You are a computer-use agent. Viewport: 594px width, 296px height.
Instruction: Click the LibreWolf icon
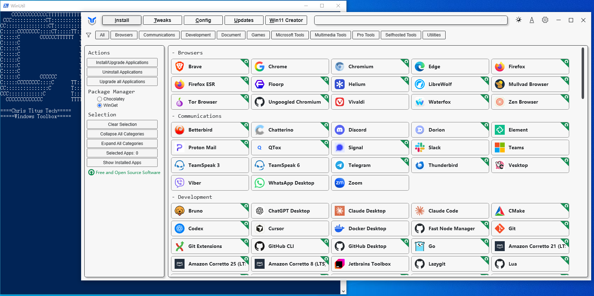[x=420, y=84]
